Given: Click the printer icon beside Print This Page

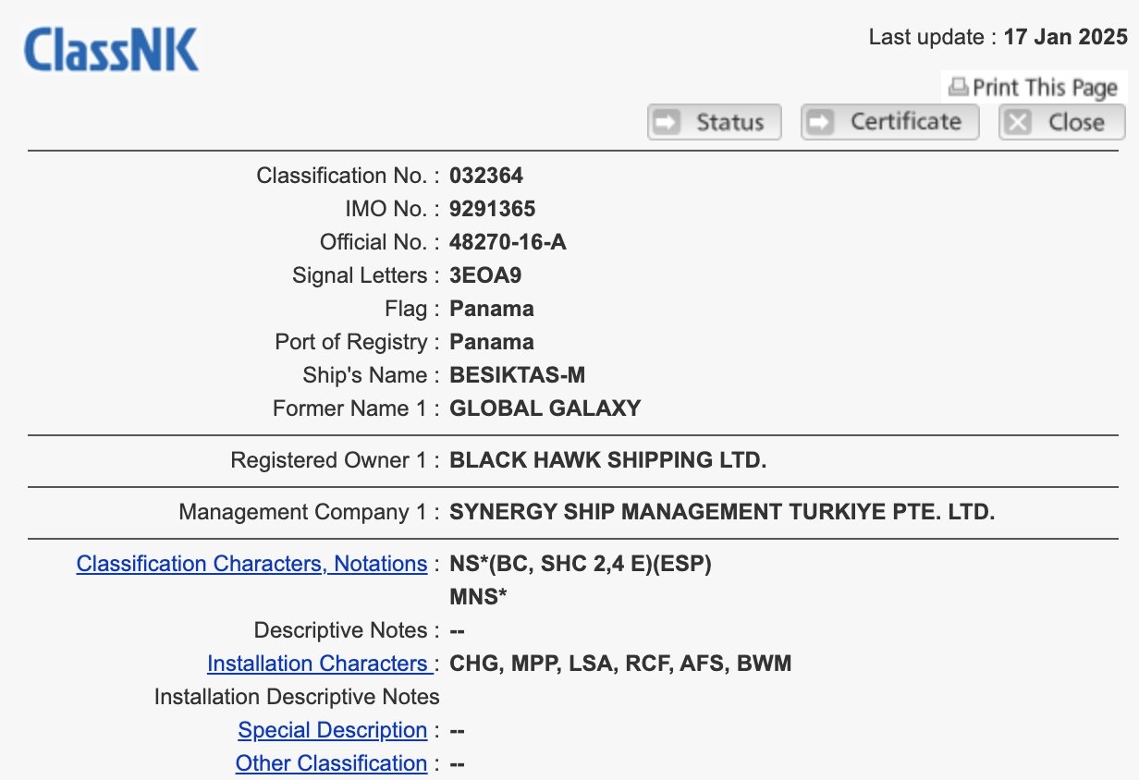Looking at the screenshot, I should pos(959,88).
